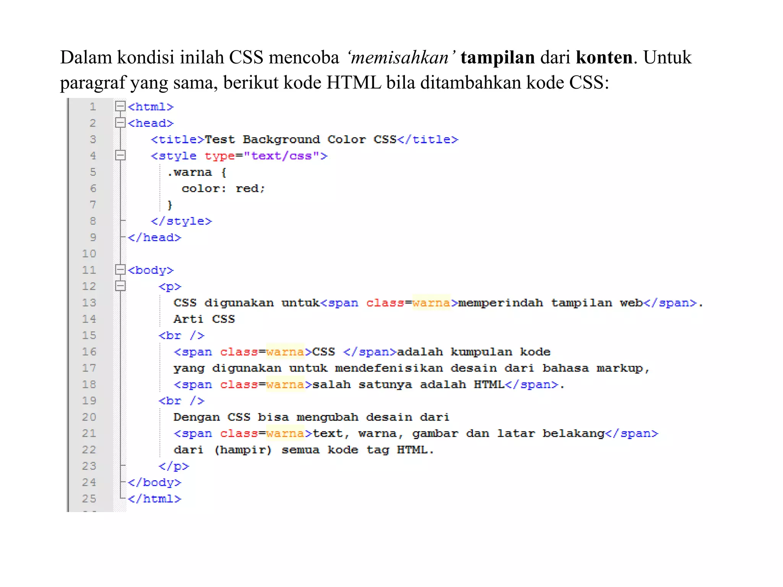Click the opening <p> tag
Viewport: 783px width, 587px height.
170,287
